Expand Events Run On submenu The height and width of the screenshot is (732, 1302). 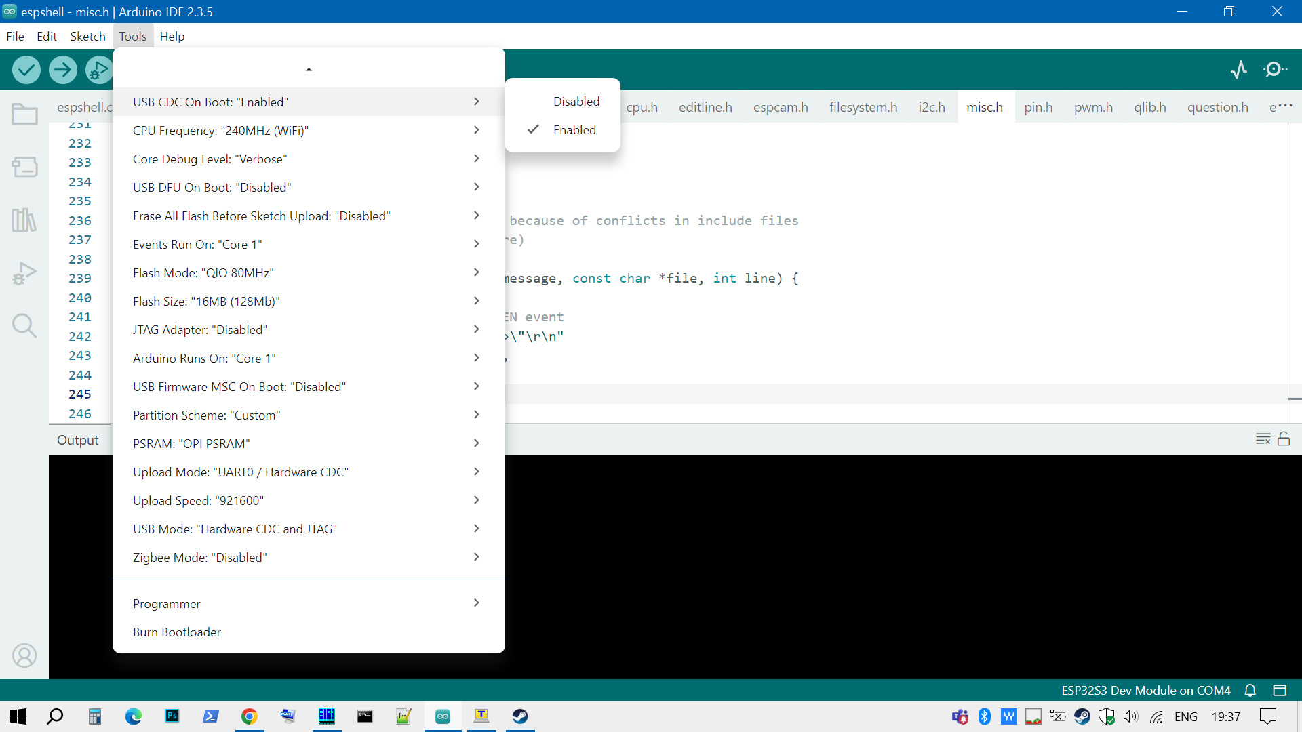[x=309, y=244]
